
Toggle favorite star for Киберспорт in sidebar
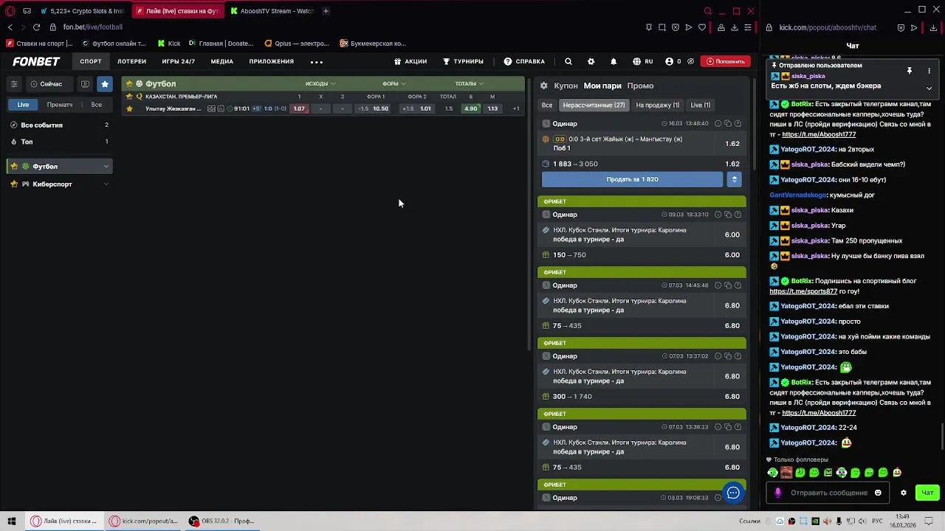click(14, 184)
